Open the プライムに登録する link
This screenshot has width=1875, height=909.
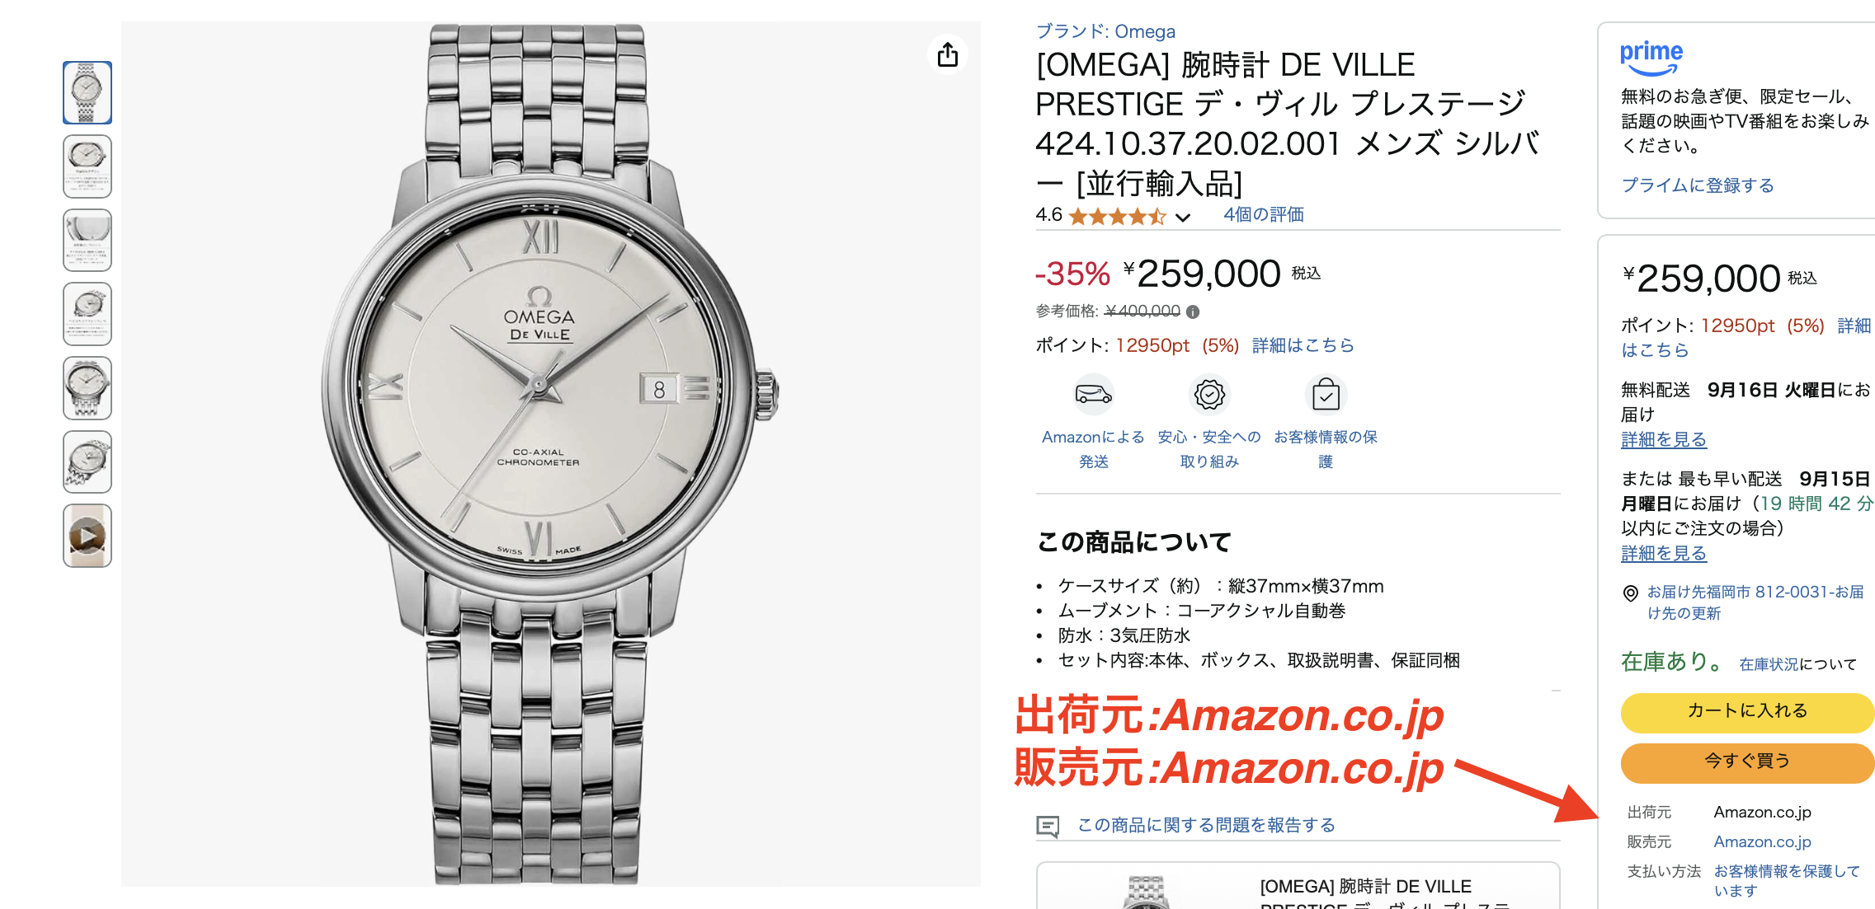1698,185
